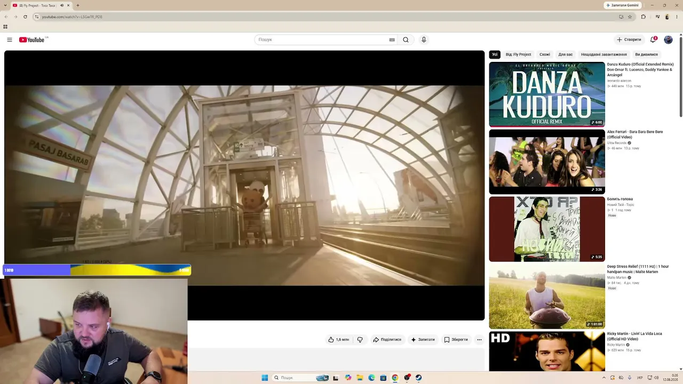Click the 'Ultra Records' channel name

[617, 143]
